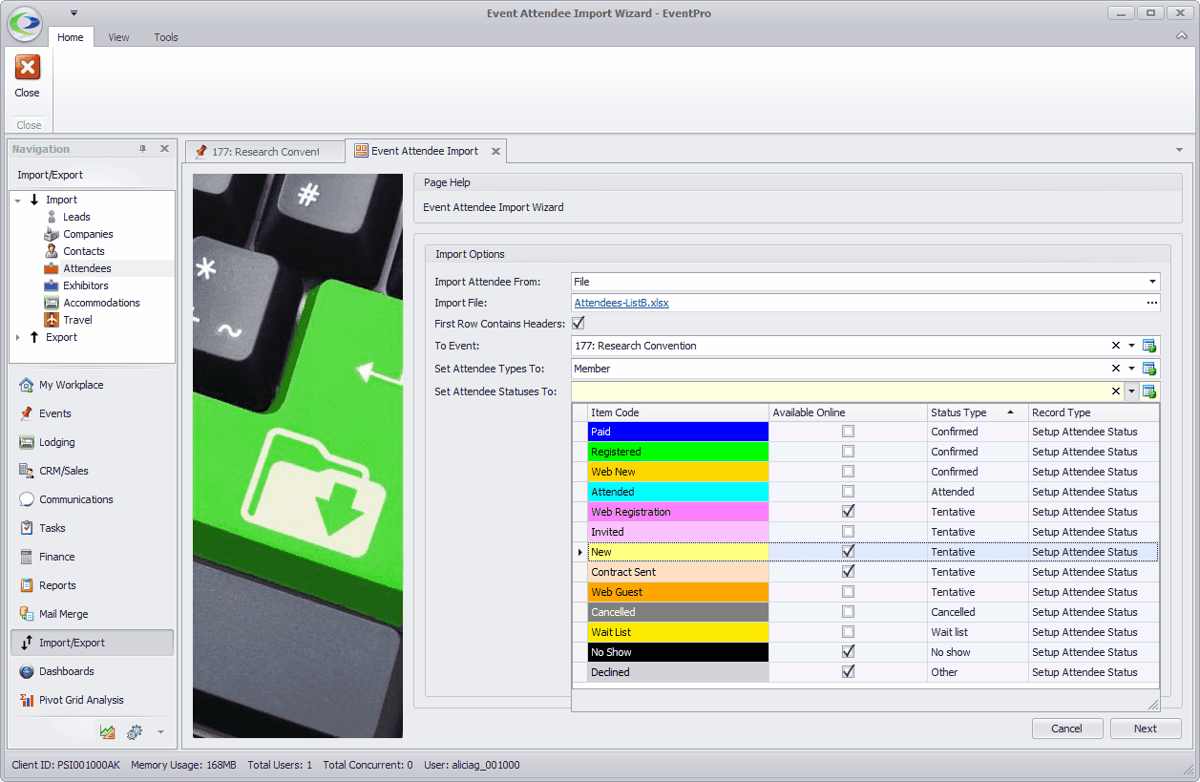The height and width of the screenshot is (782, 1200).
Task: Open My Workplace navigation icon
Action: click(x=27, y=385)
